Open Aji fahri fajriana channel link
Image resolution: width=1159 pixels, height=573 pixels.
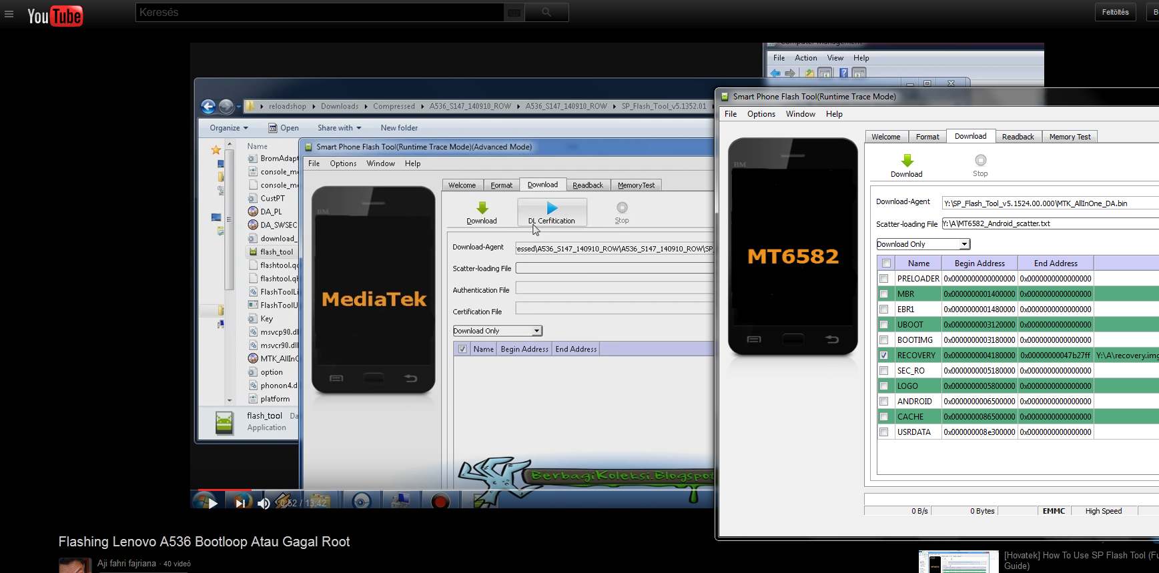coord(127,563)
